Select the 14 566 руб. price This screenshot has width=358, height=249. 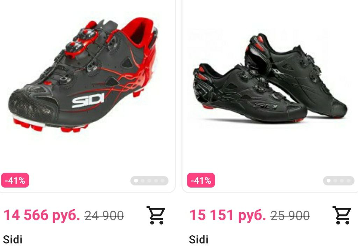point(42,215)
